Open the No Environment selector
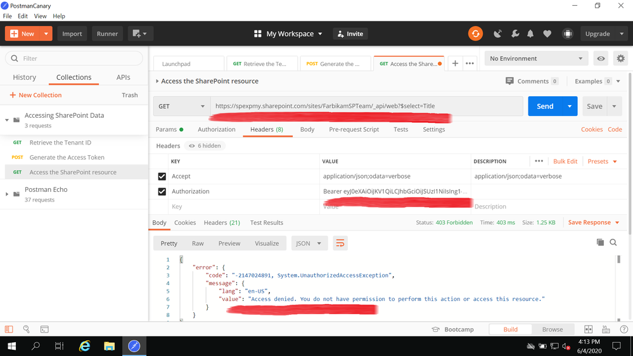Viewport: 633px width, 356px height. tap(535, 58)
